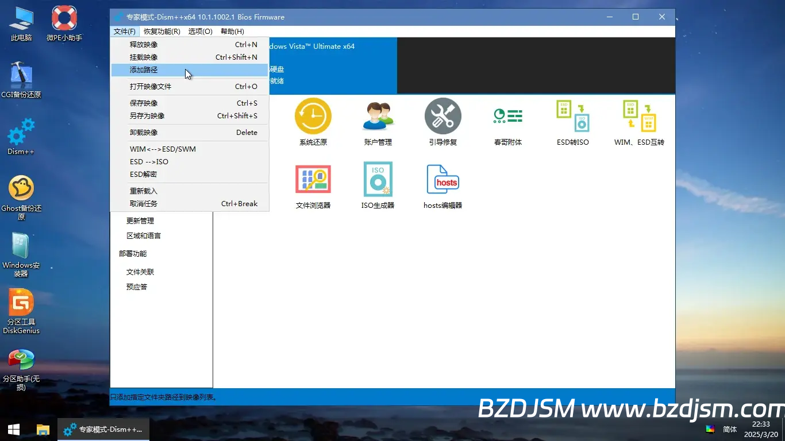Open 此电脑 desktop icon
Screen dimensions: 785x441
(x=21, y=24)
